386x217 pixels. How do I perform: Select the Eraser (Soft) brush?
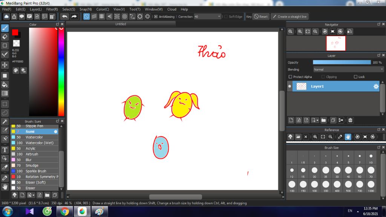(35, 182)
